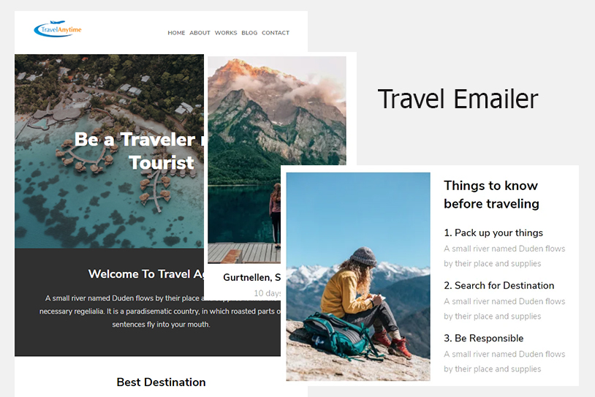
Task: Click the TravelAnytime logo
Action: pyautogui.click(x=58, y=29)
